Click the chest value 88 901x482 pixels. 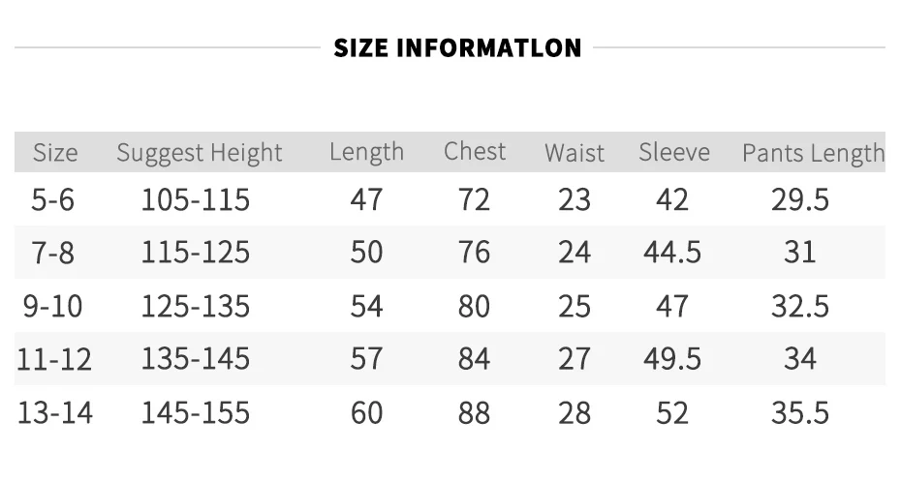point(474,412)
